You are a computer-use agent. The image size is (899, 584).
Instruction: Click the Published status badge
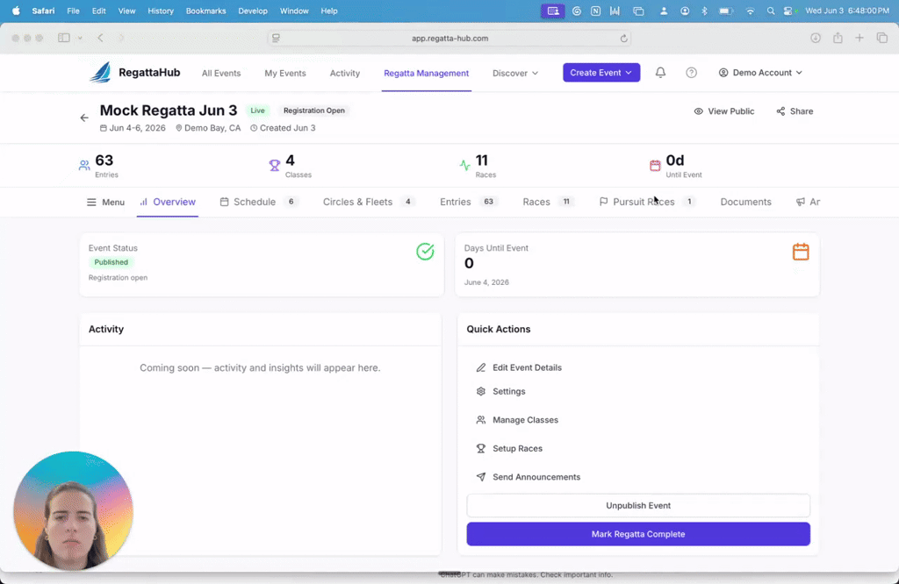pos(111,262)
